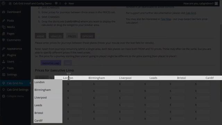This screenshot has width=222, height=125.
Task: Open the WordPress logo menu
Action: point(3,3)
